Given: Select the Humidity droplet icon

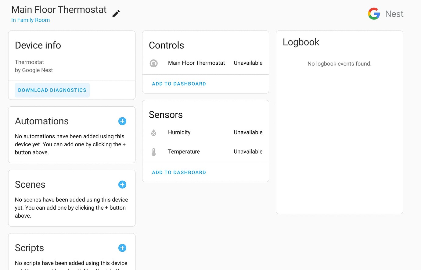Looking at the screenshot, I should [154, 133].
